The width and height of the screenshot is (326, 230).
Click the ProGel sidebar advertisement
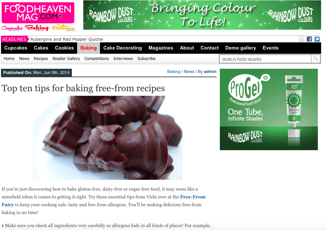click(269, 109)
